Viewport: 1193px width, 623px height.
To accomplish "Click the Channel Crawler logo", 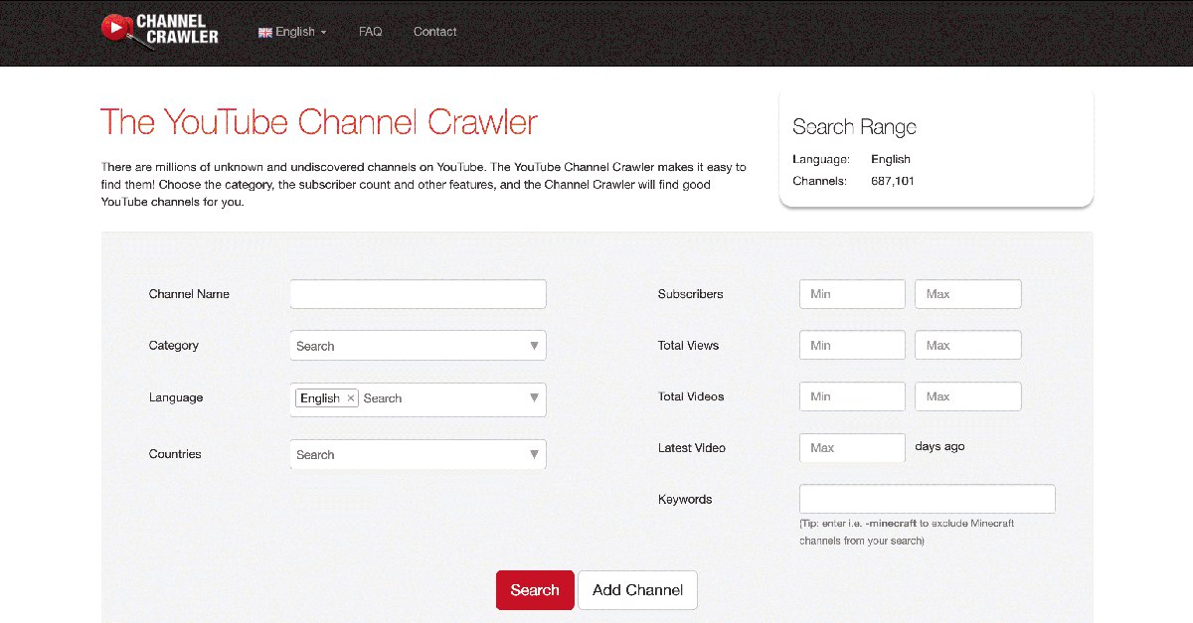I will click(x=159, y=29).
